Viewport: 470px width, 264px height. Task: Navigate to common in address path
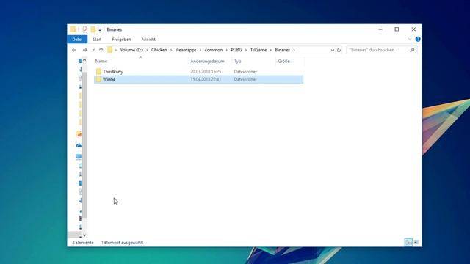(214, 50)
